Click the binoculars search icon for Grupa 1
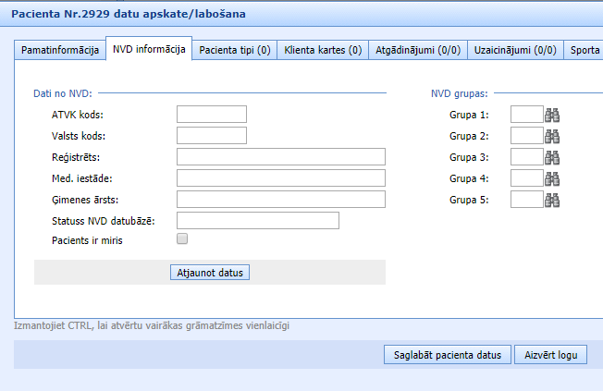The image size is (603, 391). [553, 115]
